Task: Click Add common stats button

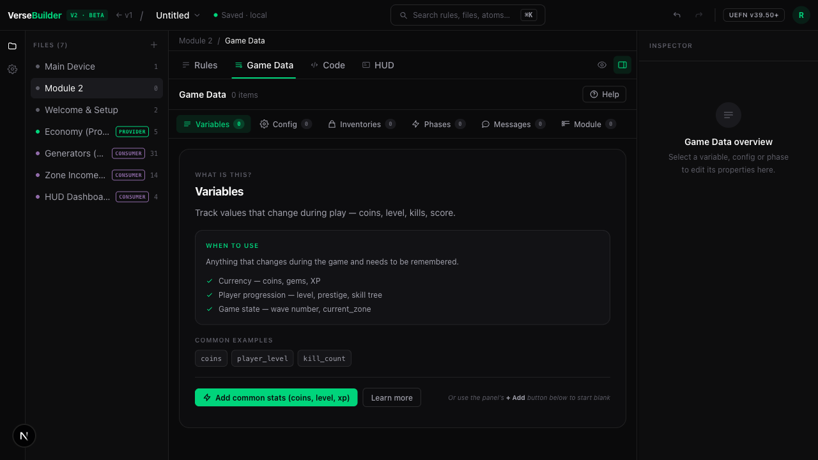Action: pyautogui.click(x=276, y=397)
